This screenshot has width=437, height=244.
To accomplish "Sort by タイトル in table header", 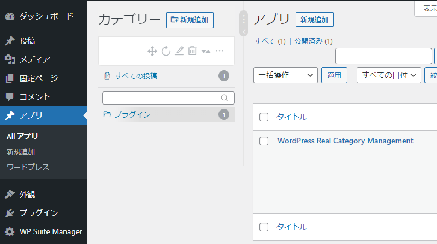I will 292,117.
